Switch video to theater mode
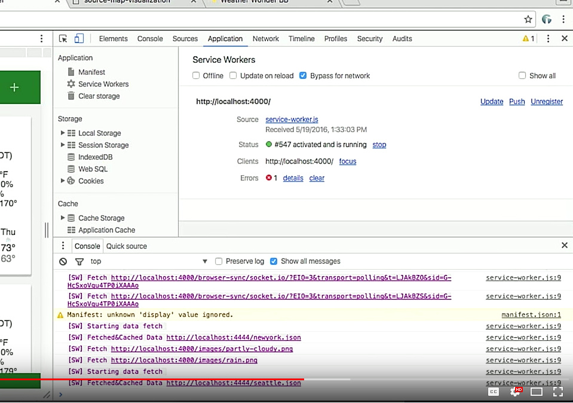573x403 pixels. [x=537, y=392]
